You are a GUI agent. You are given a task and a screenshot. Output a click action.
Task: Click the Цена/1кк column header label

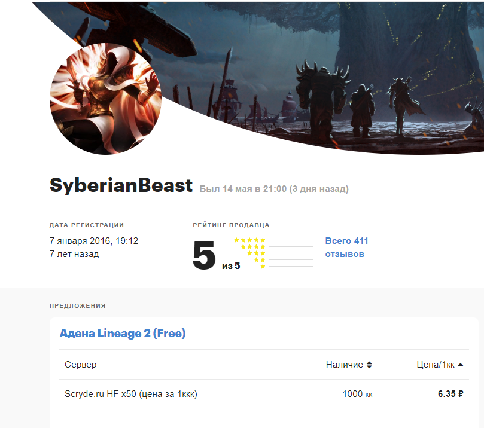[x=436, y=365]
